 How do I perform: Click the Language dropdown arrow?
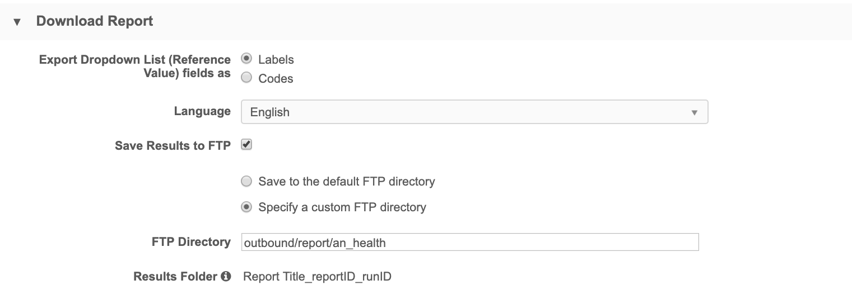pos(694,112)
